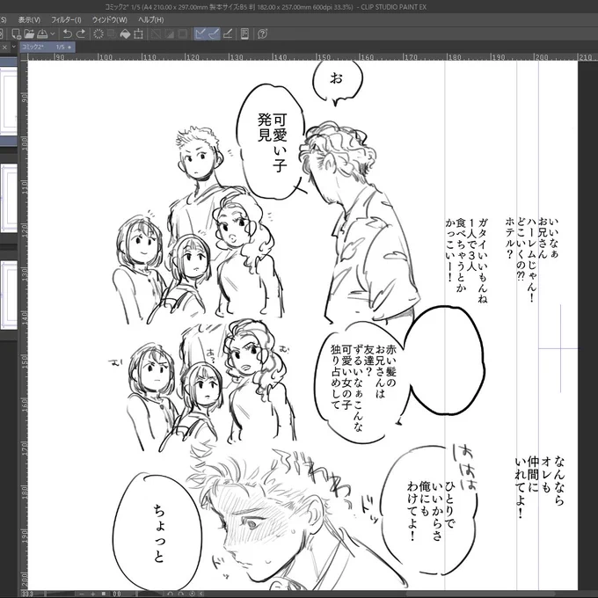
Task: Click the Clear (dotted circle) icon
Action: pos(98,34)
